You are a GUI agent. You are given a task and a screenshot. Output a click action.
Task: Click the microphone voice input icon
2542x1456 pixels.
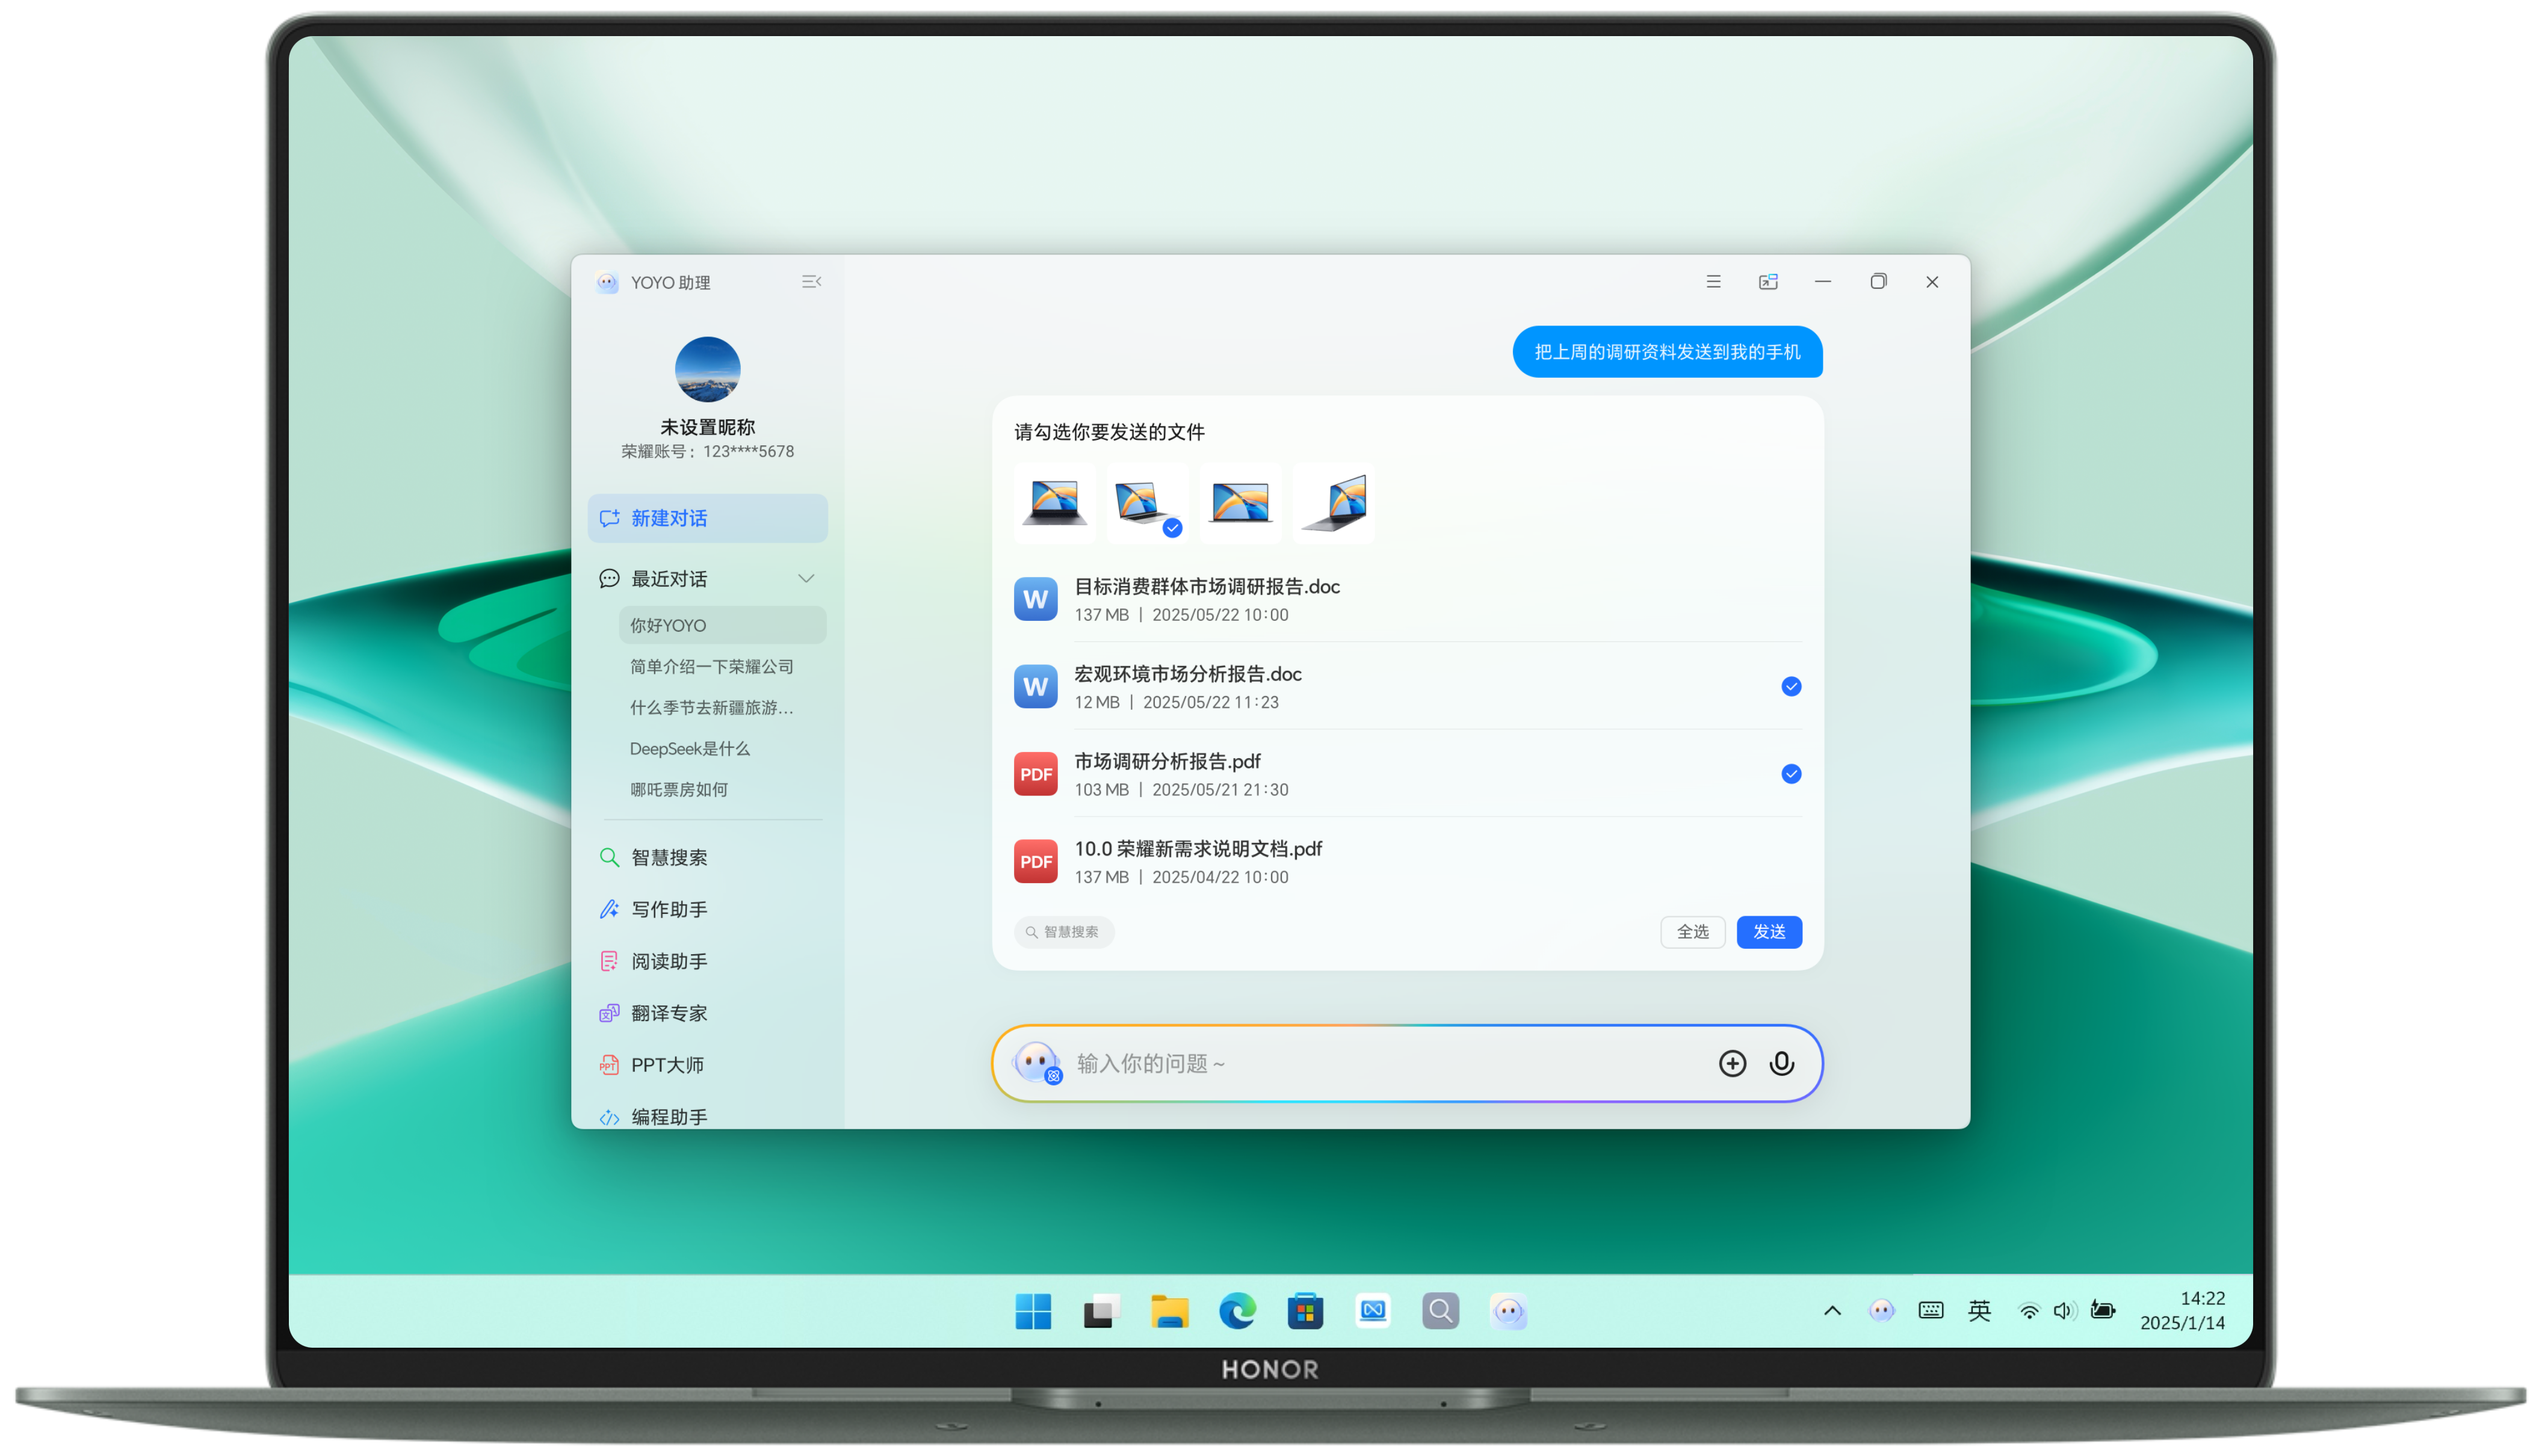[x=1781, y=1063]
